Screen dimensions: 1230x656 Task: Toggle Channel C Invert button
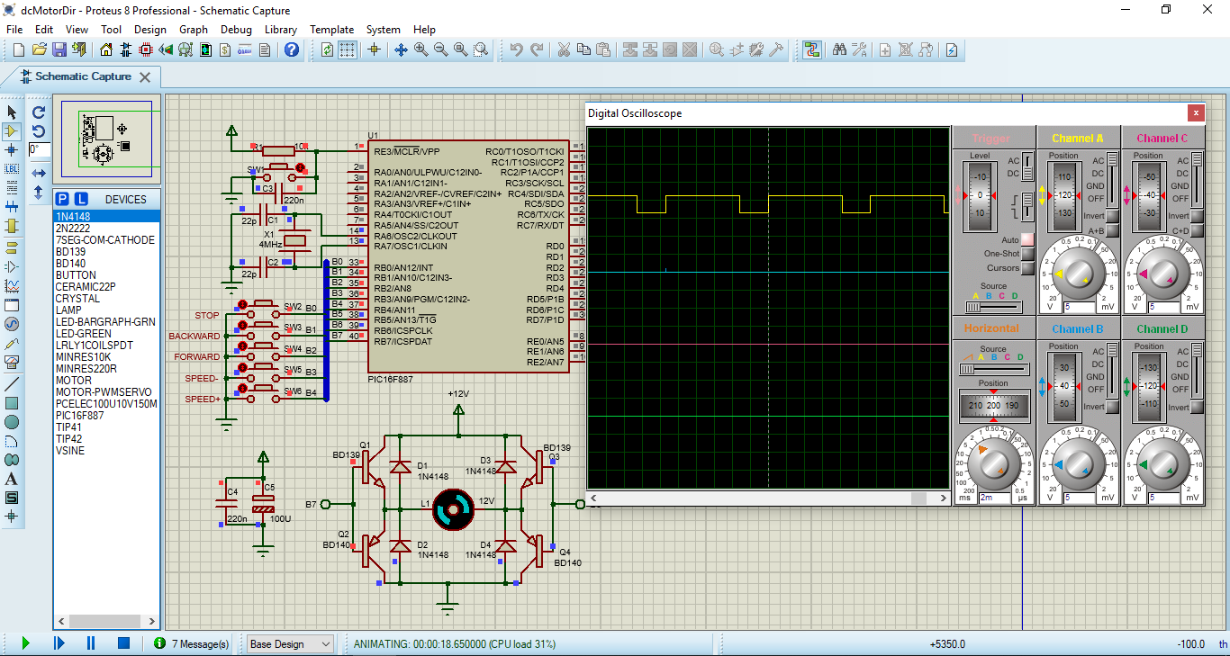[1198, 216]
